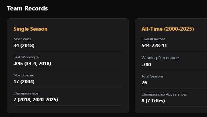The width and height of the screenshot is (207, 117).
Task: Click the Championship Appearances label
Action: [x=164, y=94]
